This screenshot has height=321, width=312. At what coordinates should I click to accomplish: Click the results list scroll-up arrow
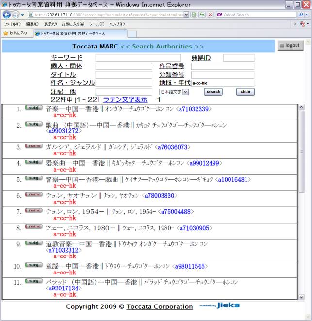[301, 107]
